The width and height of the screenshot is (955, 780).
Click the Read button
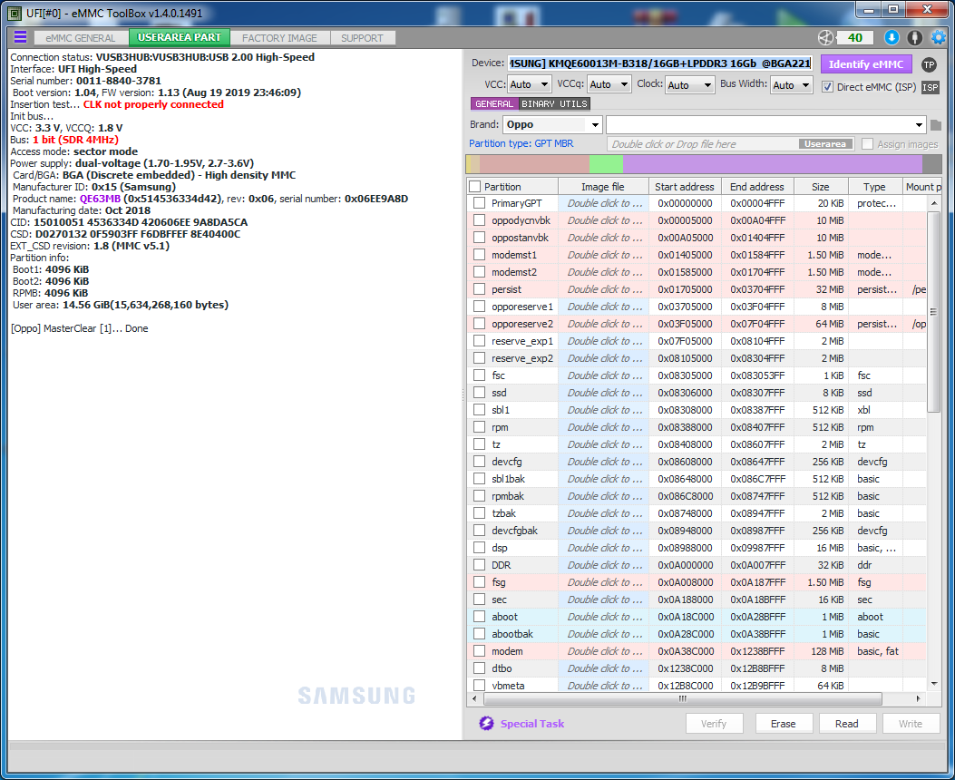click(x=846, y=724)
